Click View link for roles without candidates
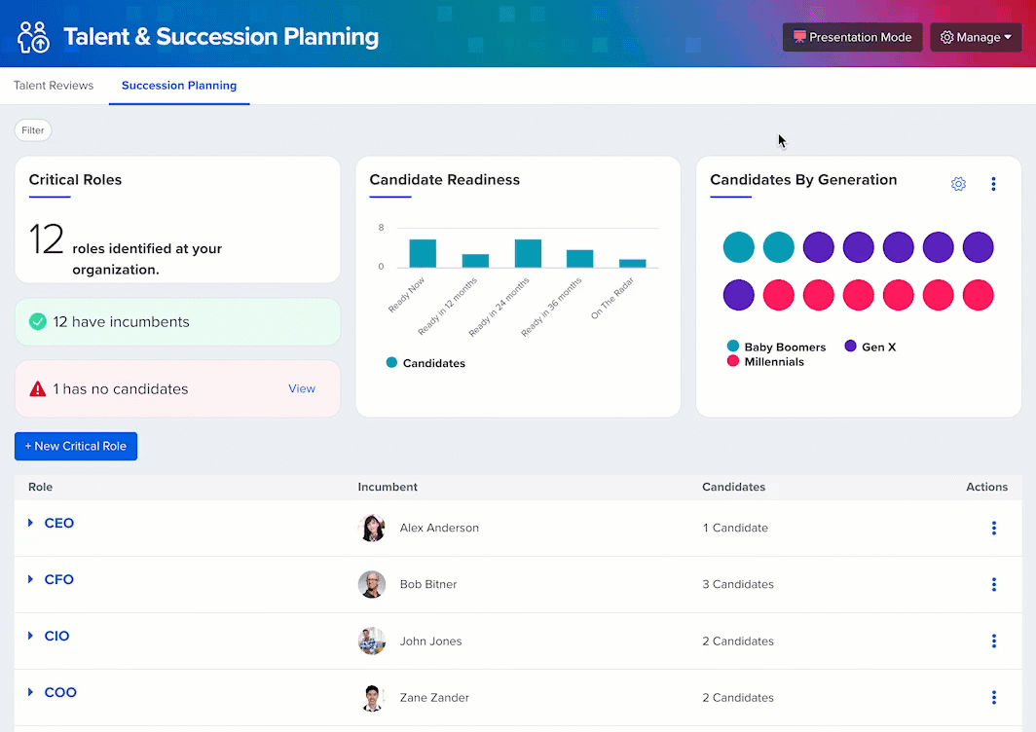 (x=302, y=389)
